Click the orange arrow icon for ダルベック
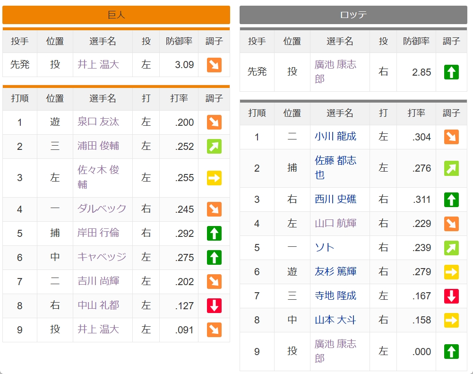This screenshot has width=473, height=374. [214, 209]
